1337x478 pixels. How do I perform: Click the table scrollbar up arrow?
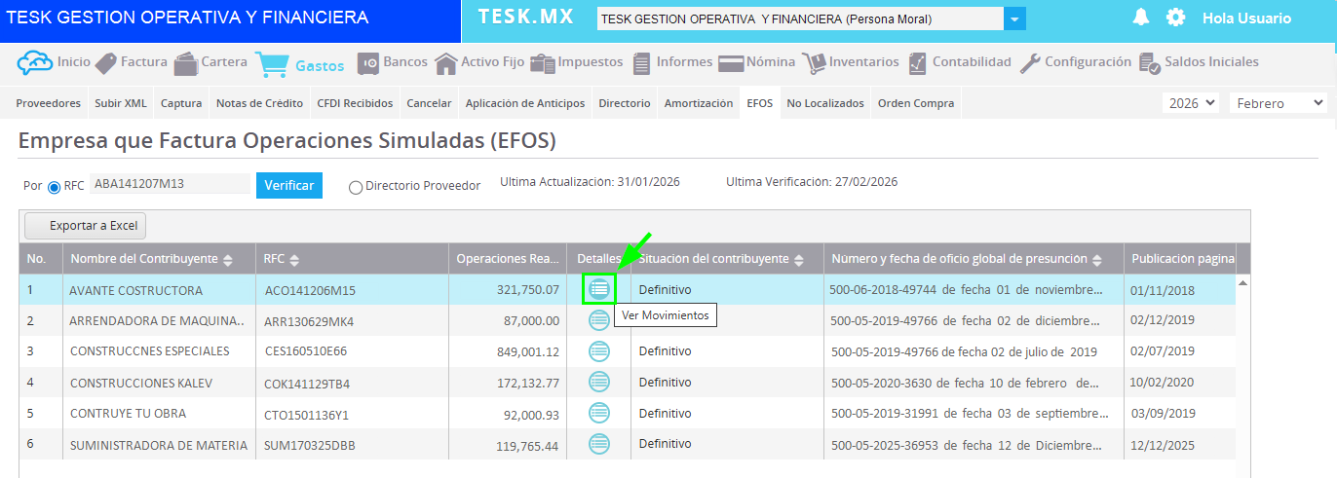tap(1242, 282)
